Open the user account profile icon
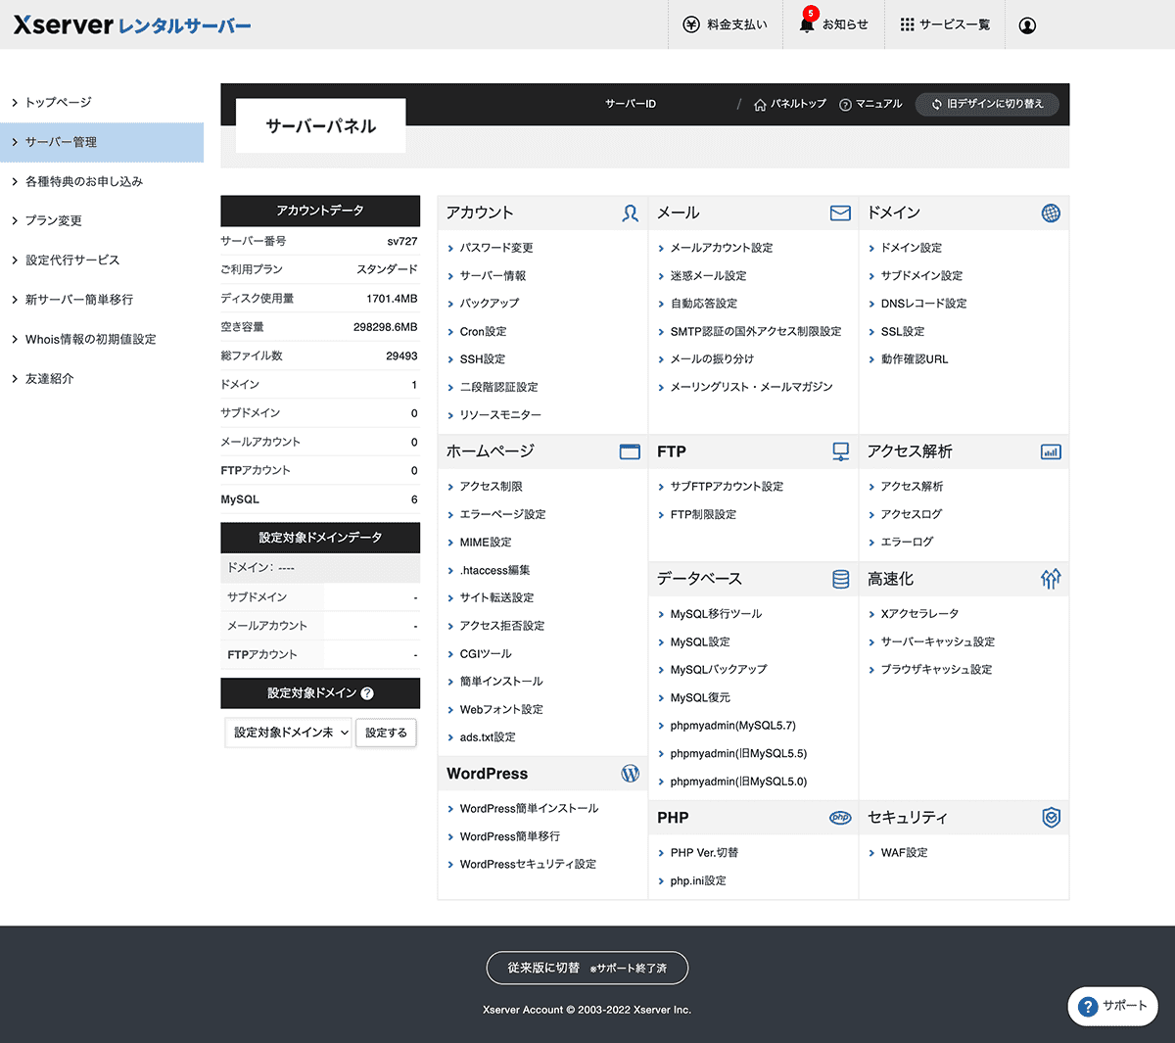1175x1043 pixels. click(x=1027, y=25)
